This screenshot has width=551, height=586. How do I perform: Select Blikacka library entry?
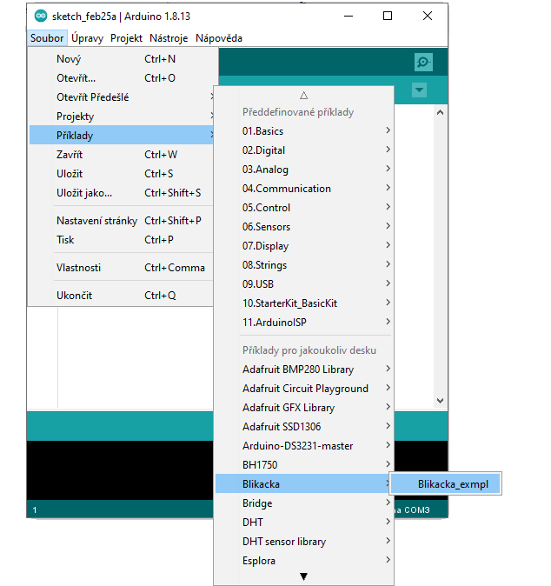tap(304, 484)
